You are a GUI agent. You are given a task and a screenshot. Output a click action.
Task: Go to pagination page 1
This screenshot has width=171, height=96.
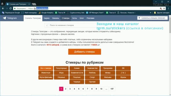point(61,89)
